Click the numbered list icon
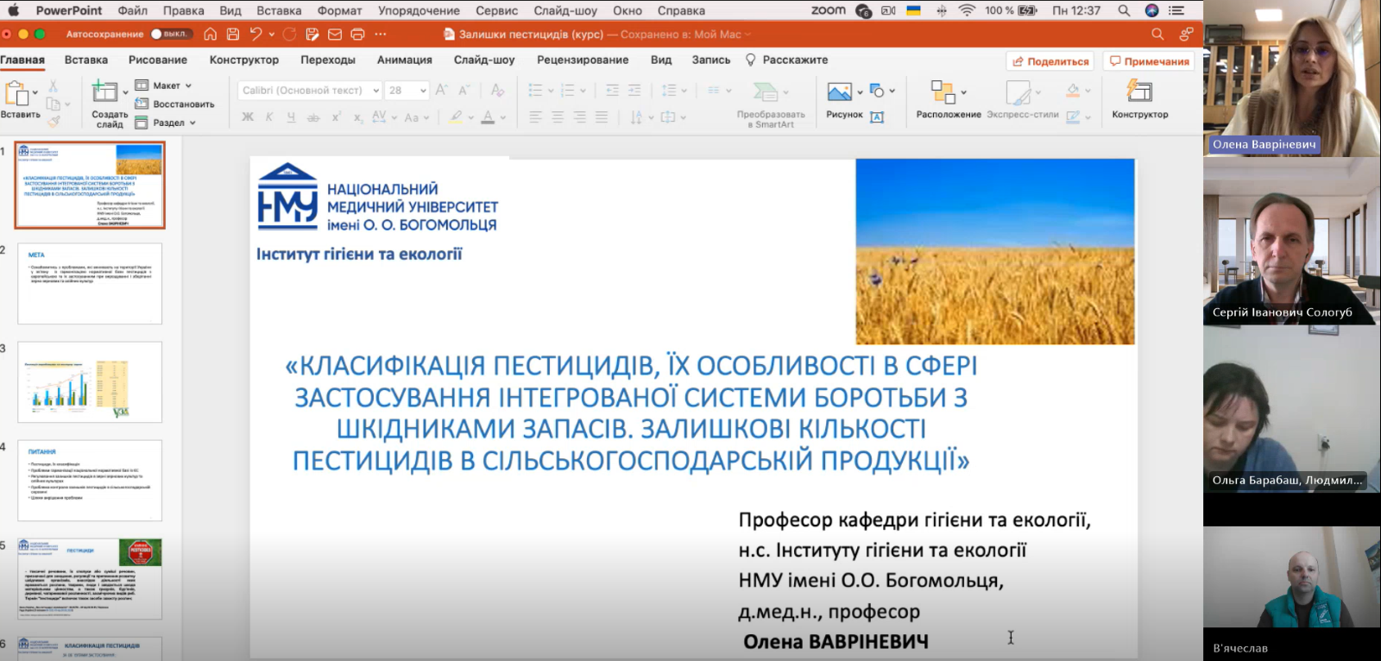The image size is (1381, 661). coord(567,90)
